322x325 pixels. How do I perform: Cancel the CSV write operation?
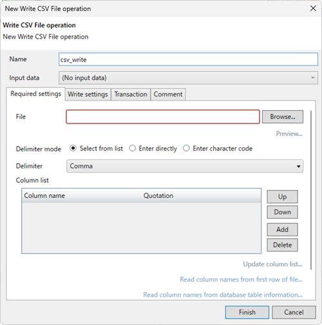pyautogui.click(x=294, y=312)
